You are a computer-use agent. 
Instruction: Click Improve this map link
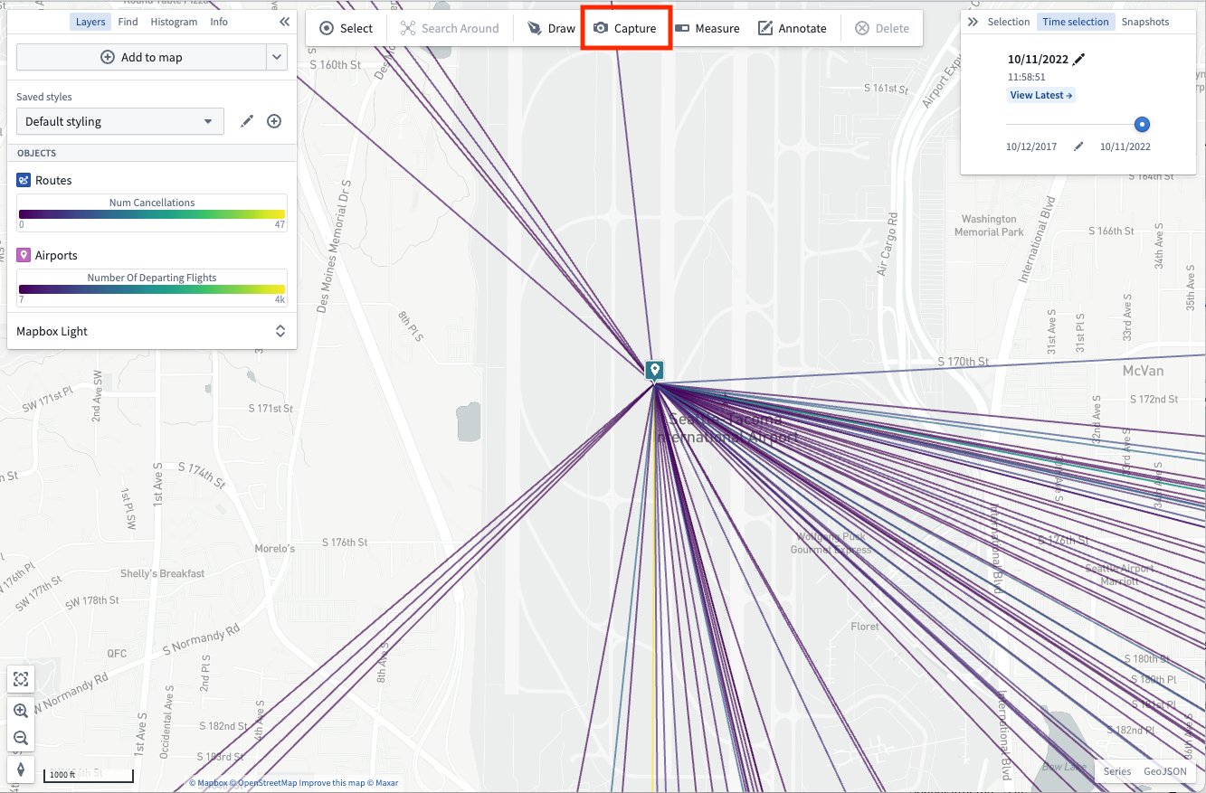pyautogui.click(x=331, y=783)
